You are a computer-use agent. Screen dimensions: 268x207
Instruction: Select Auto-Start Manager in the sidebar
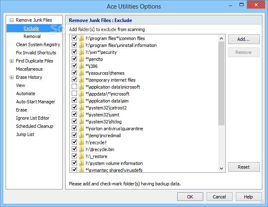click(35, 102)
